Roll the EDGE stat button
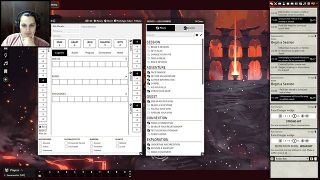The width and height of the screenshot is (320, 180). [59, 43]
